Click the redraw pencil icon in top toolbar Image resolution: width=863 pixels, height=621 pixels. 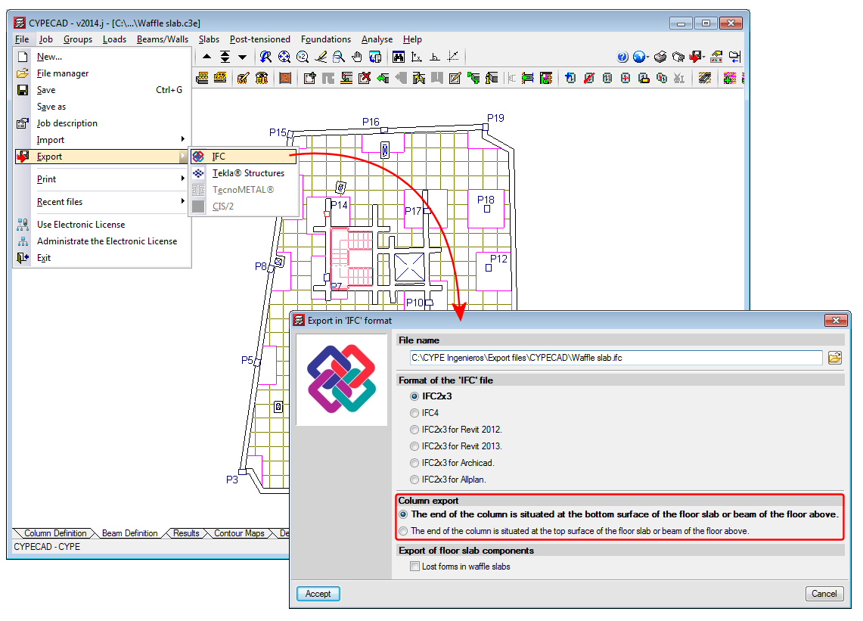pos(321,57)
